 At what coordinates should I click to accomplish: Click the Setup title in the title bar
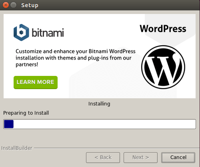tap(30, 5)
